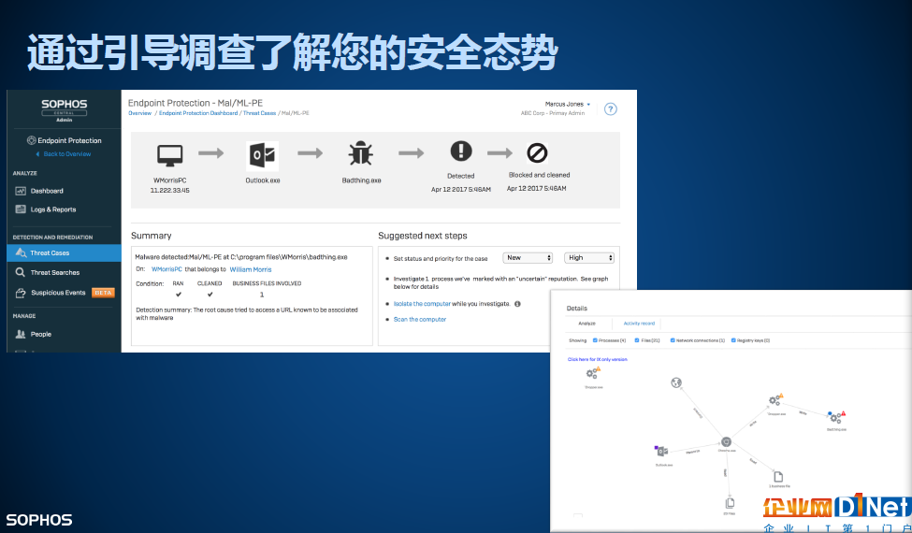Click the People icon in sidebar

coord(21,334)
